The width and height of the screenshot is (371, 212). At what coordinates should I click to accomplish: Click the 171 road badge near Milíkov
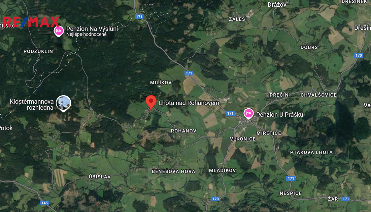[x=189, y=73]
